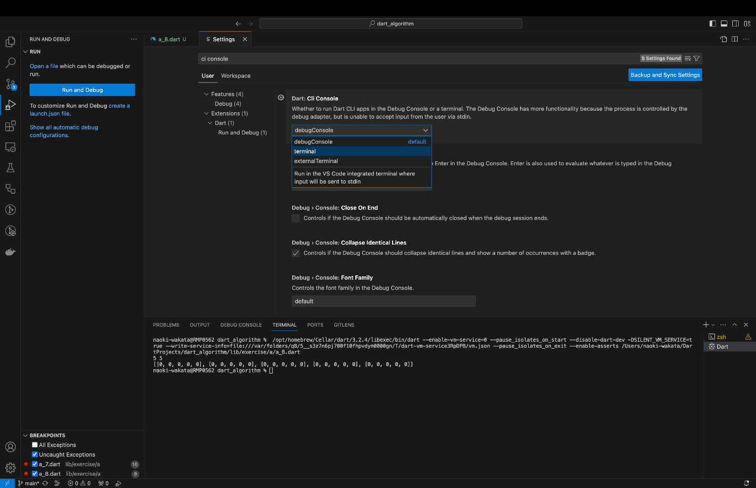Open the Cli Console debugConsole dropdown
The width and height of the screenshot is (756, 488).
click(x=362, y=130)
